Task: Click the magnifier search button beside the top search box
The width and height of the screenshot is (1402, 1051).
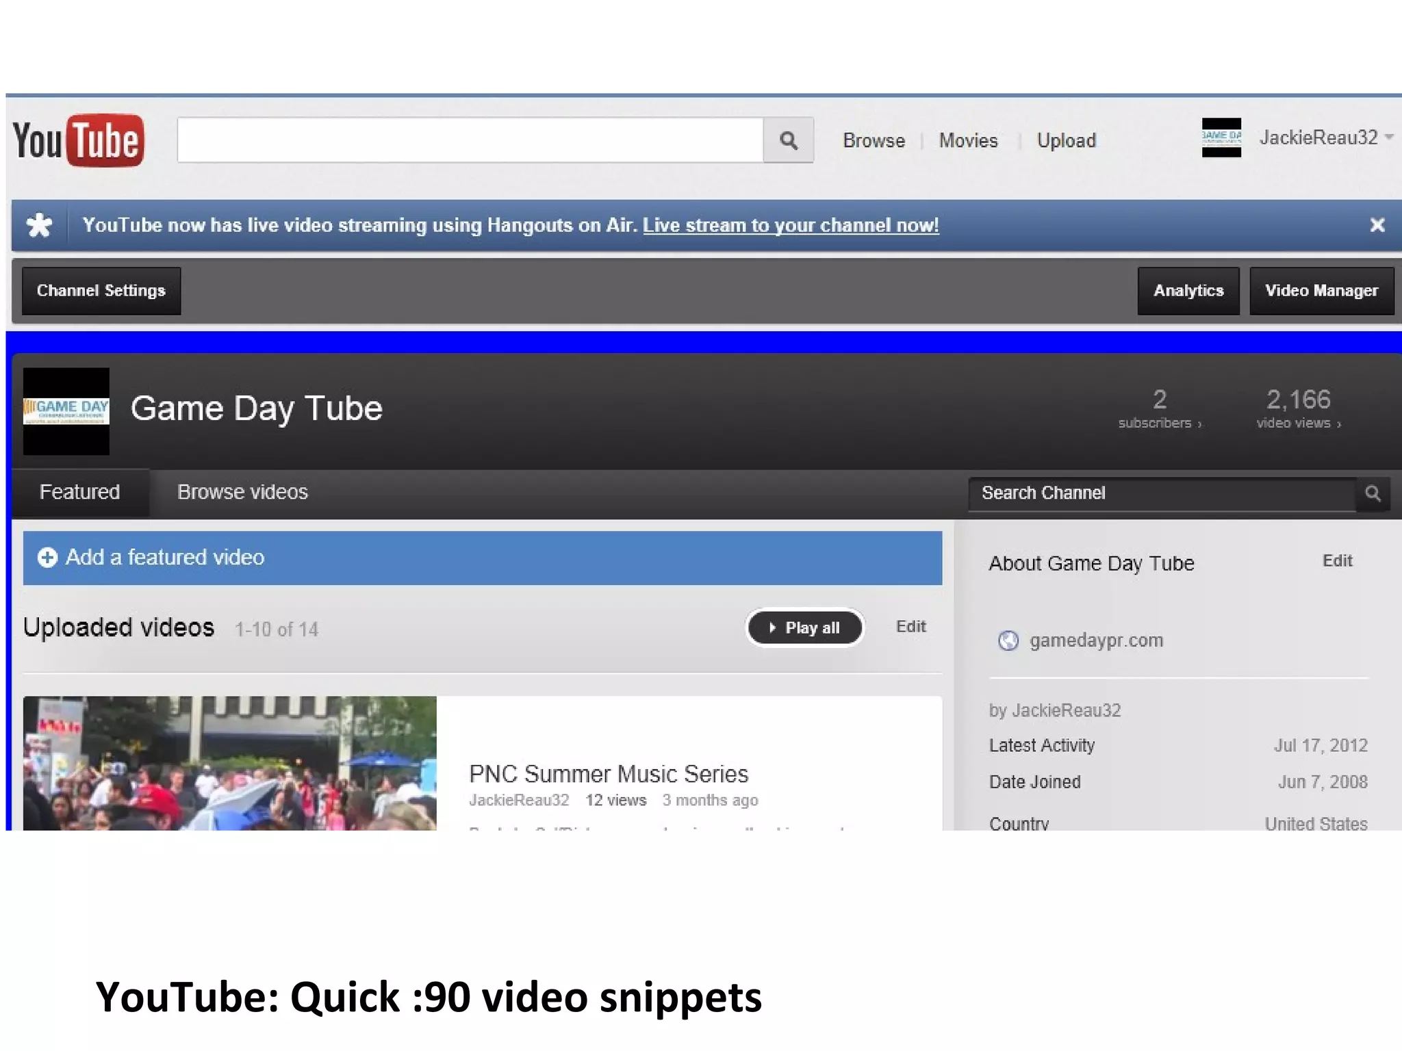Action: pyautogui.click(x=789, y=140)
